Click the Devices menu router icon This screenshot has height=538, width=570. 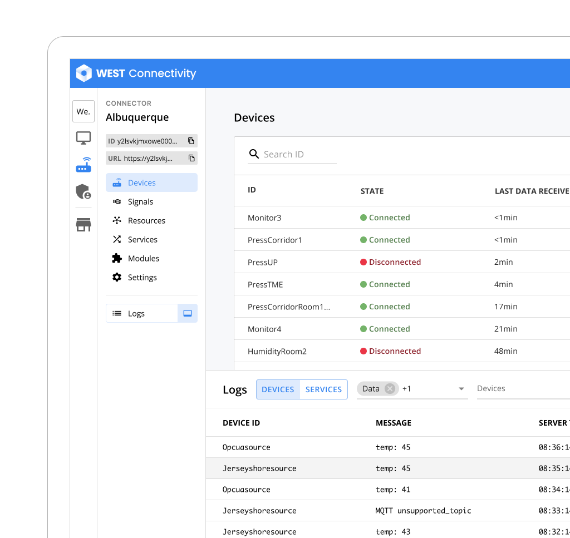[x=117, y=182]
